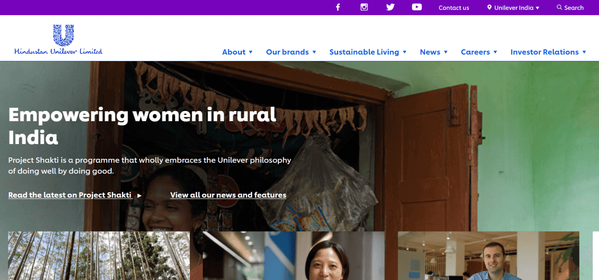The height and width of the screenshot is (280, 599).
Task: Open the Instagram social icon
Action: [x=364, y=7]
